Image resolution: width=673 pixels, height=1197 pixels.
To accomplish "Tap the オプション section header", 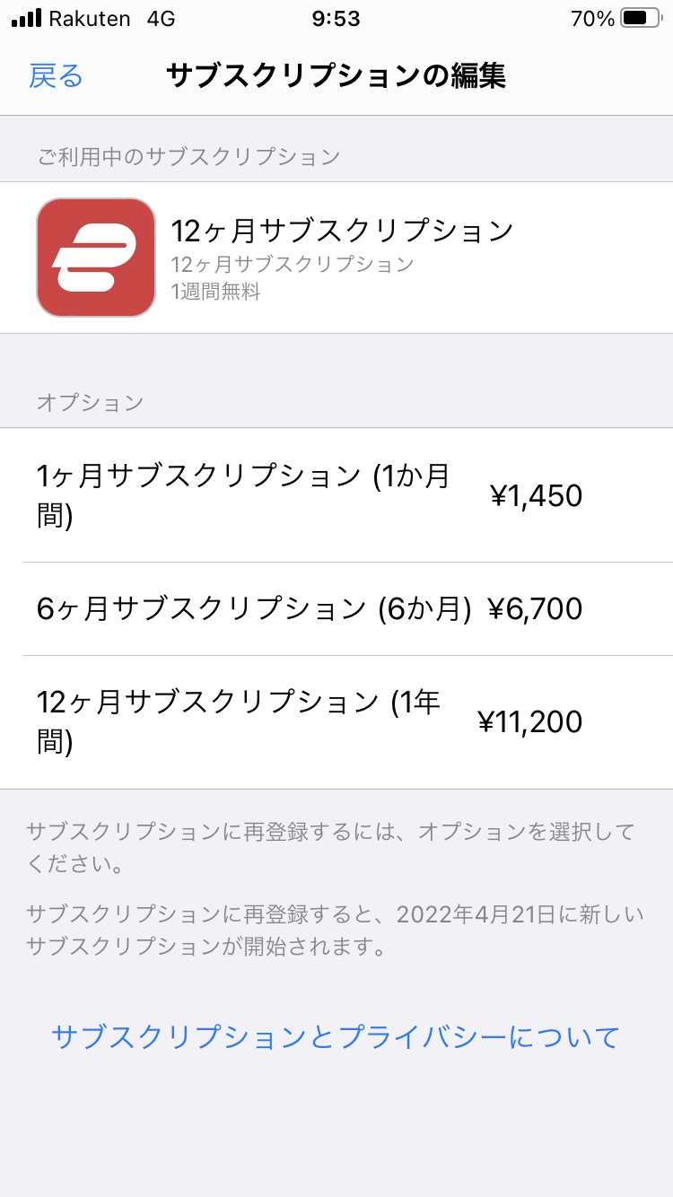I will click(90, 402).
